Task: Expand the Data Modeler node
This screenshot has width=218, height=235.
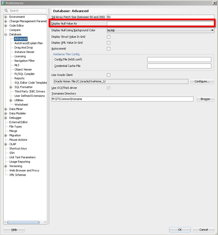Action: [x=5, y=113]
